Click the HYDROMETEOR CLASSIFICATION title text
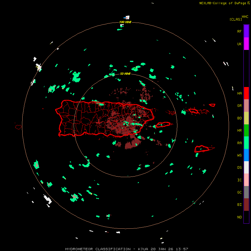251x251 pixels. 98,249
